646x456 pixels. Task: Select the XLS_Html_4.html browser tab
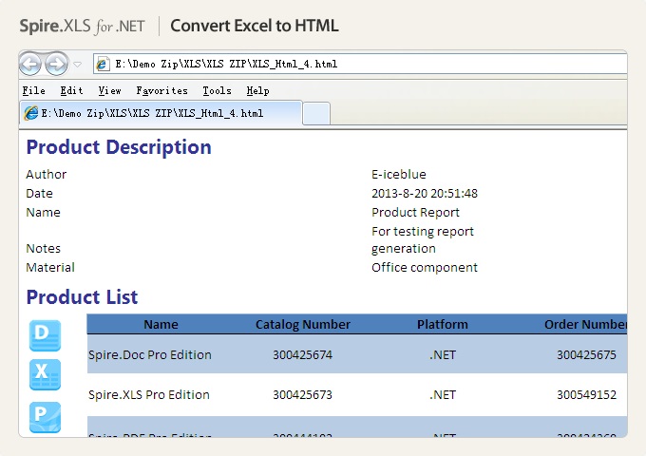click(161, 113)
